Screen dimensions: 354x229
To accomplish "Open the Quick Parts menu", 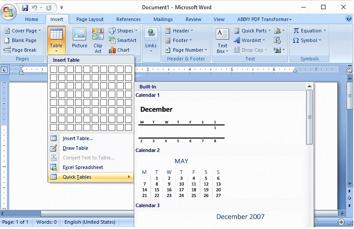I will tap(252, 31).
